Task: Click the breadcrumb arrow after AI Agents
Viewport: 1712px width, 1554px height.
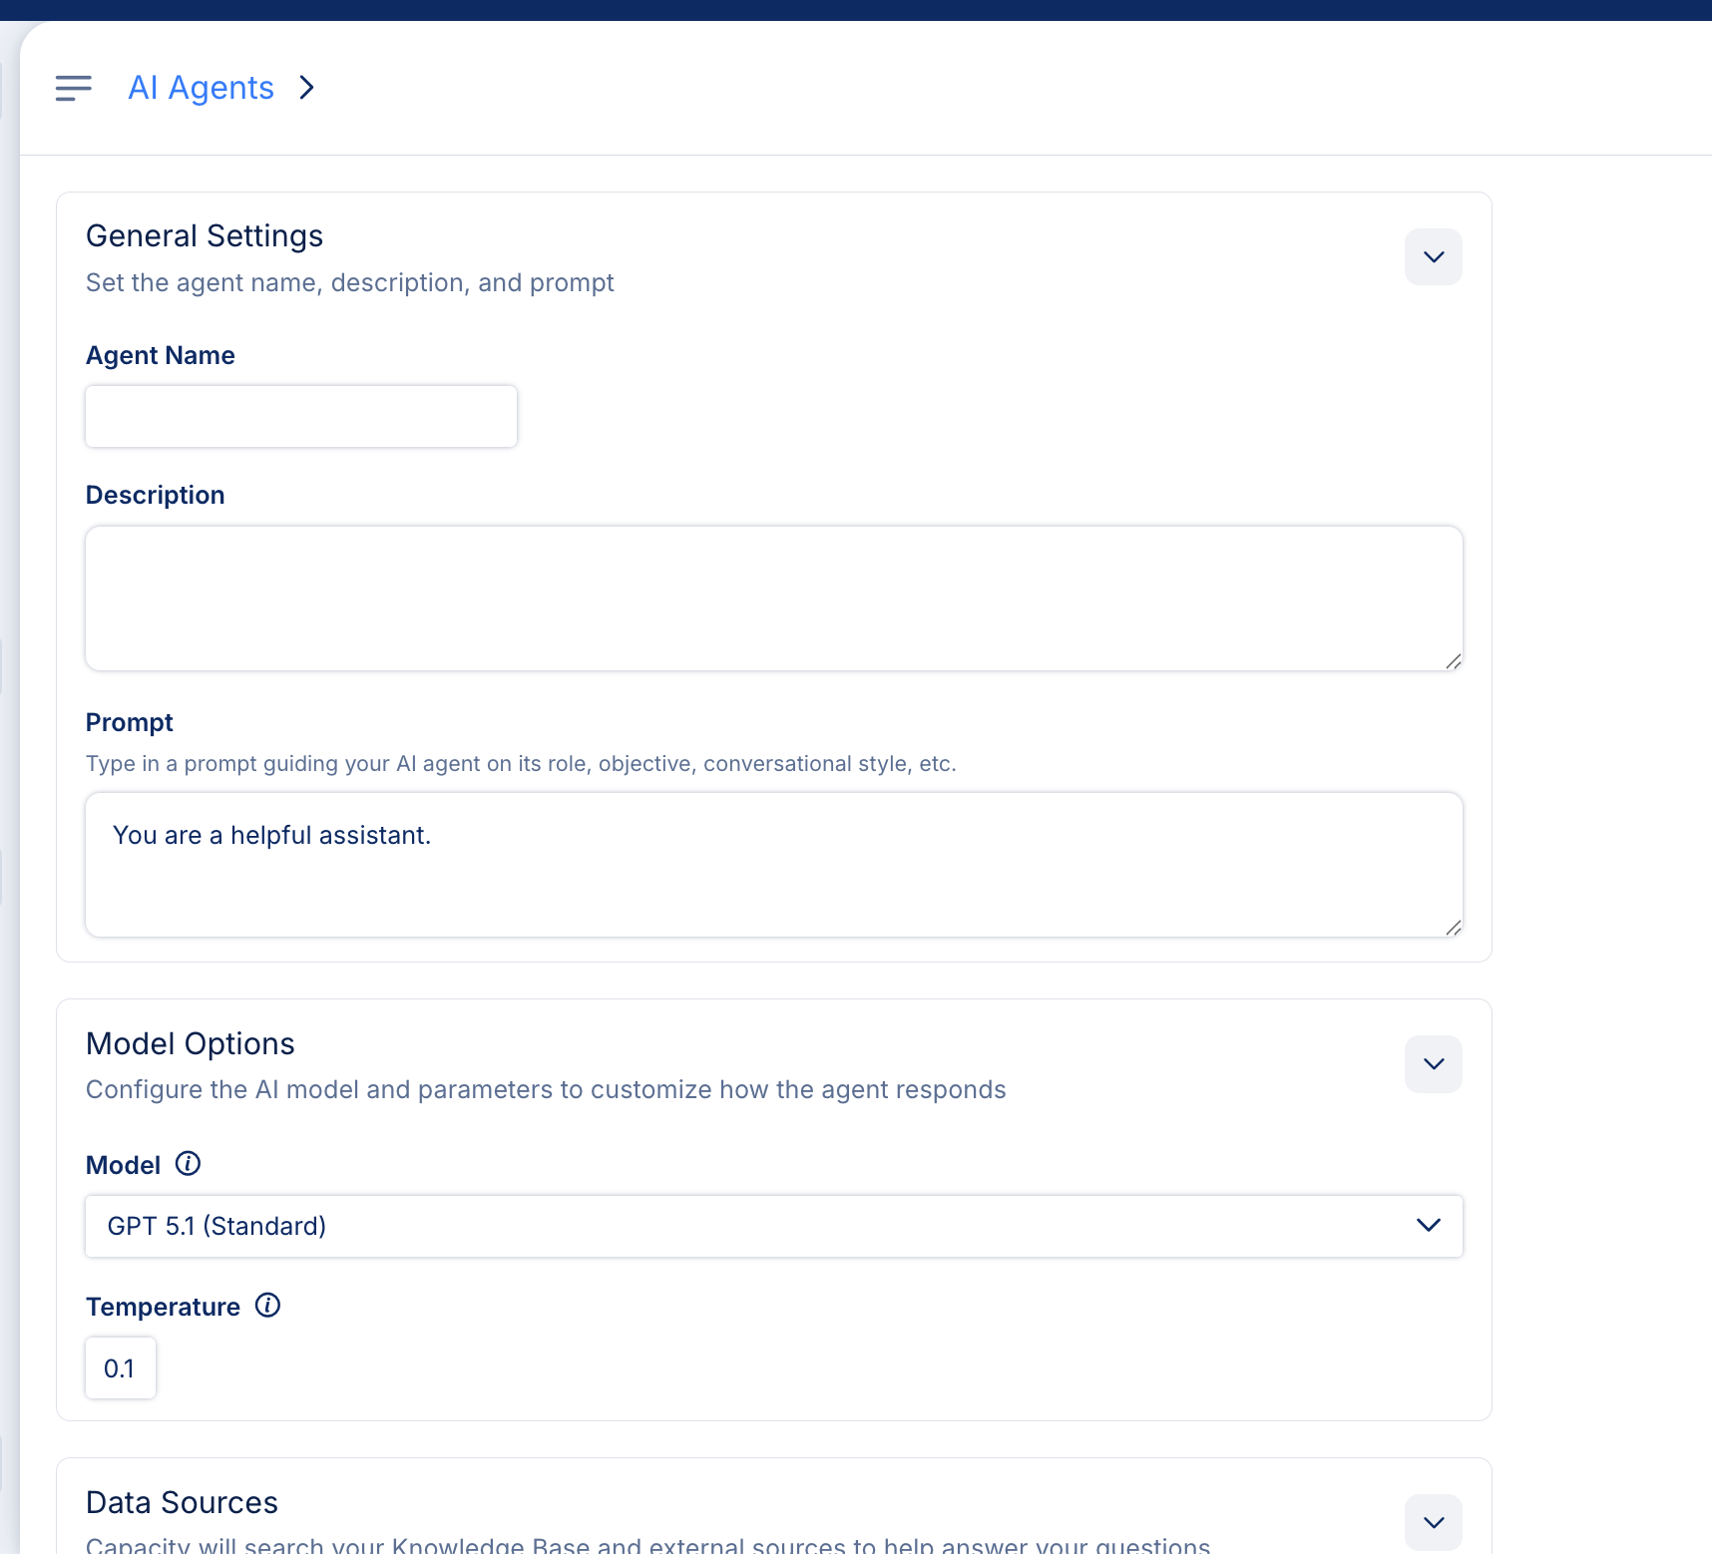Action: [307, 88]
